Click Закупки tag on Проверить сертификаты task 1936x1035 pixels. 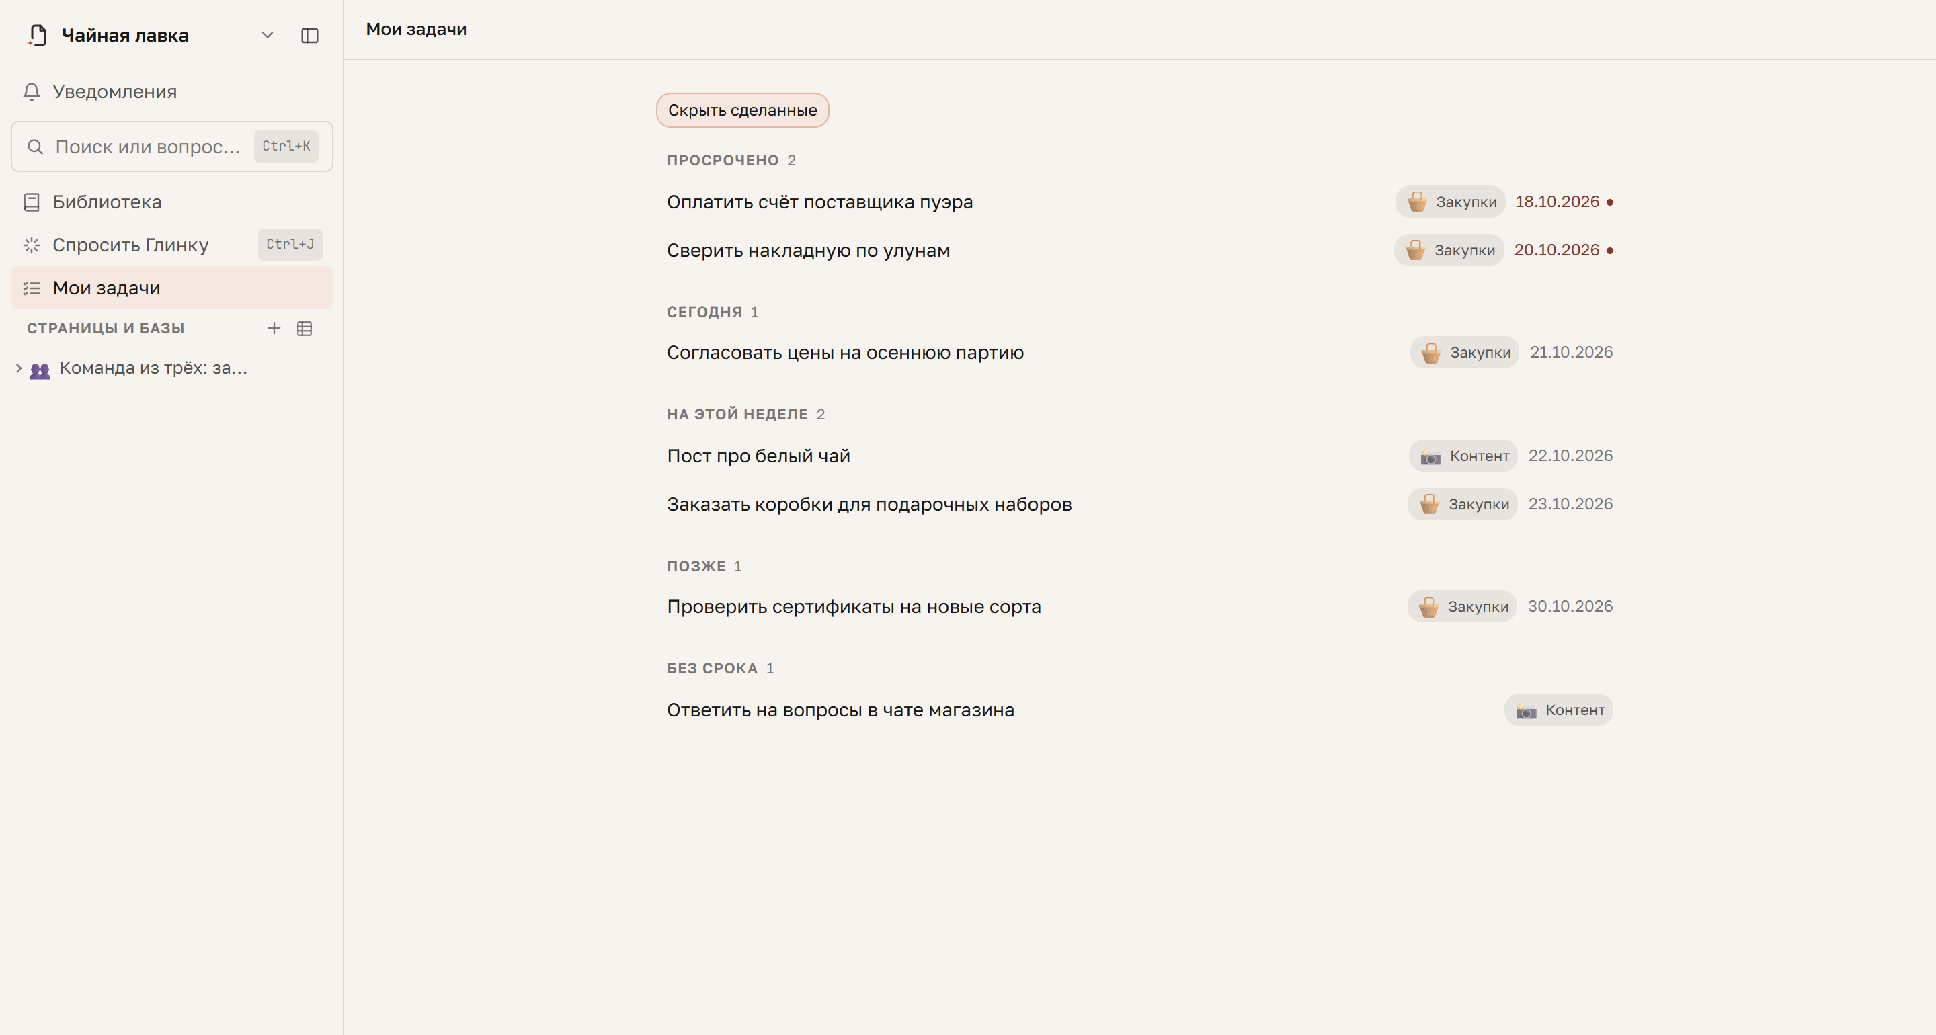pos(1462,607)
